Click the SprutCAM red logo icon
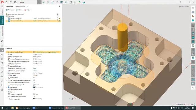196x110 pixels. click(2, 2)
